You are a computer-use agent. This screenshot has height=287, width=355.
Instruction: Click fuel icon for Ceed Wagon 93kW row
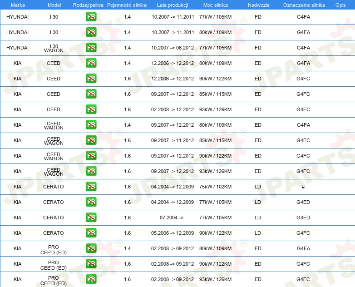tap(91, 171)
